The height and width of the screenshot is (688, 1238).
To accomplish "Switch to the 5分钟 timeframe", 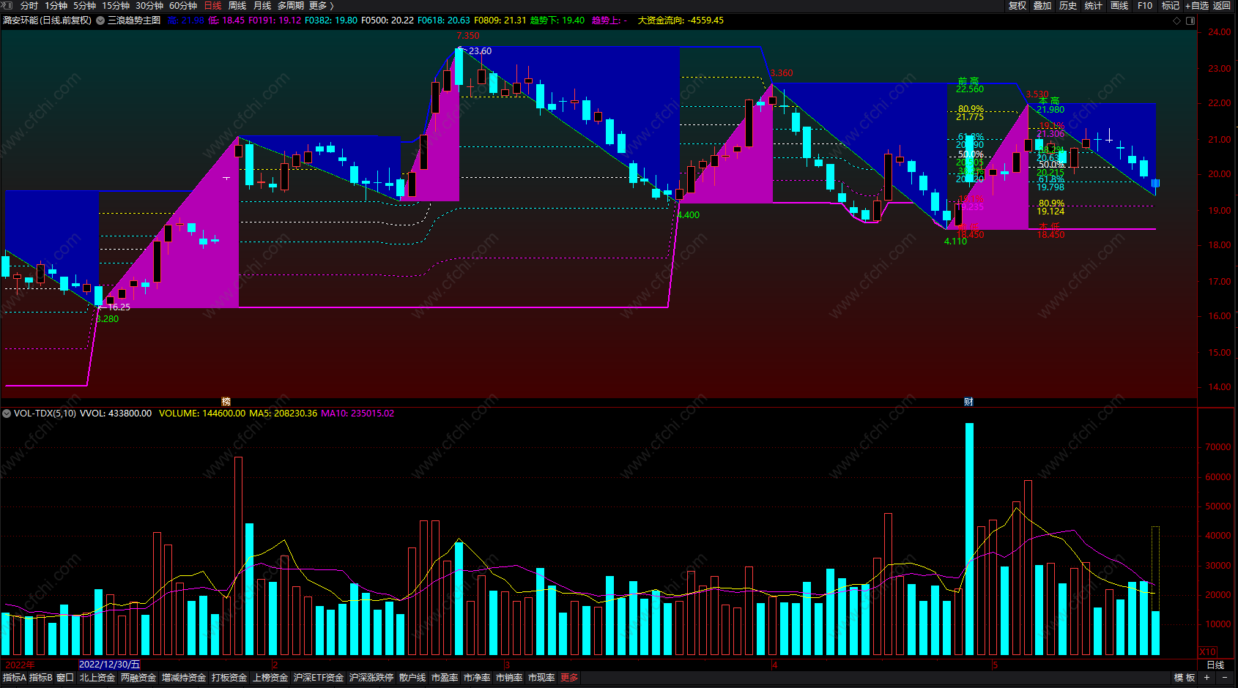I will (x=84, y=6).
